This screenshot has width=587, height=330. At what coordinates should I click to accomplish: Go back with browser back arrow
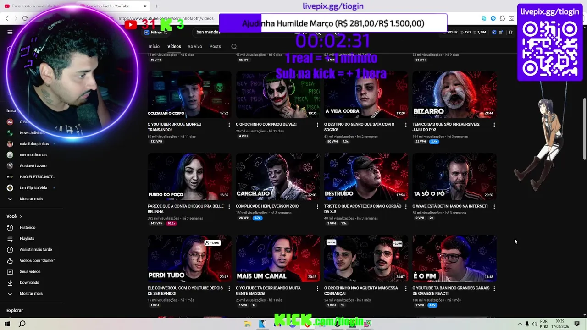click(6, 18)
